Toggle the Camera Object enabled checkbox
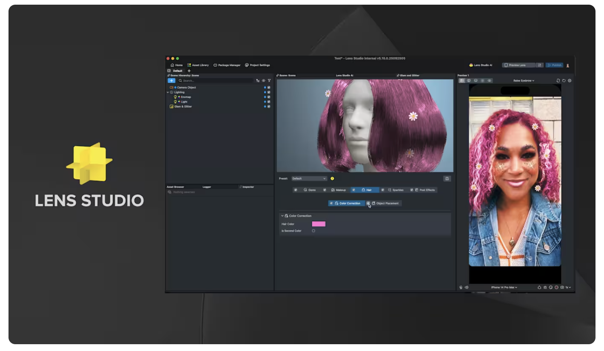 pyautogui.click(x=269, y=88)
